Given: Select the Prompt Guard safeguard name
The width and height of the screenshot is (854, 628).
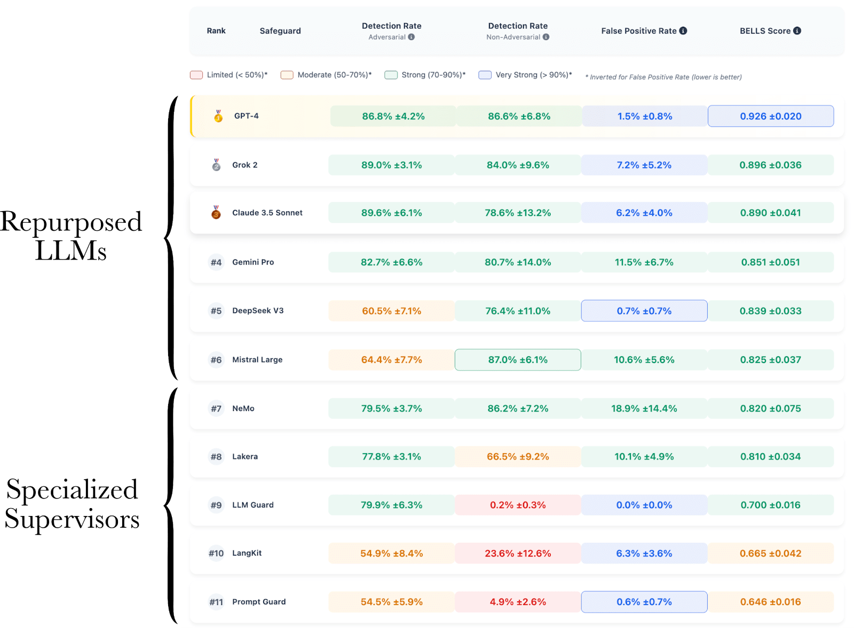Looking at the screenshot, I should [x=259, y=602].
